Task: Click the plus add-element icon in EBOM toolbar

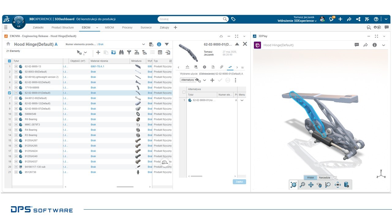Action: click(x=98, y=52)
